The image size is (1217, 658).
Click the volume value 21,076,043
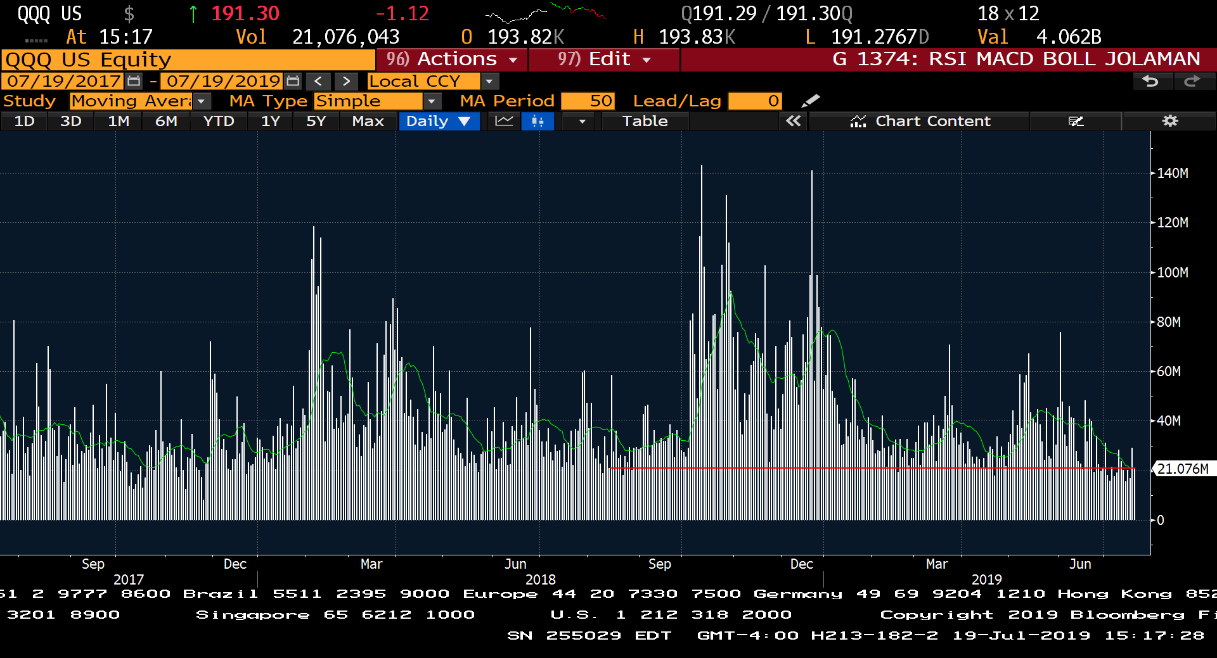click(x=345, y=37)
